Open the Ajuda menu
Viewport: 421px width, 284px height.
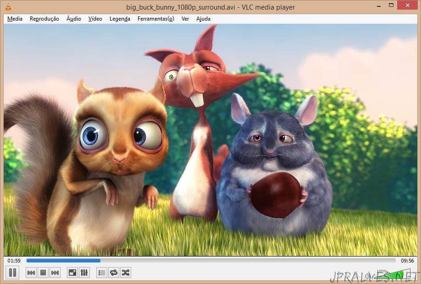pos(203,19)
